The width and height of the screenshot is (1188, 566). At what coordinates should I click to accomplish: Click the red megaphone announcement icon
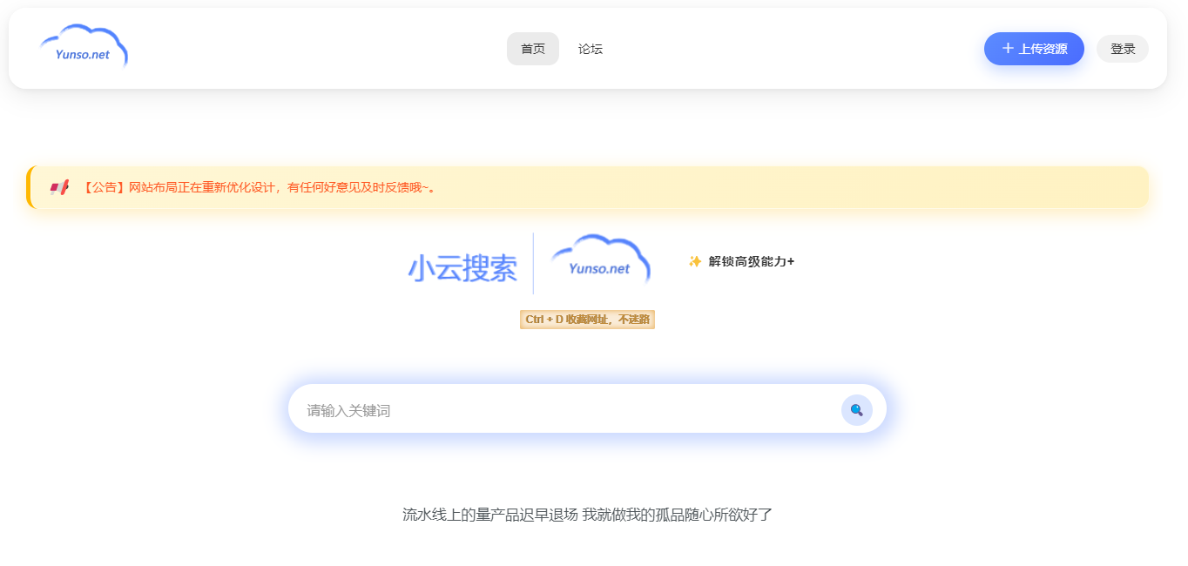(59, 187)
